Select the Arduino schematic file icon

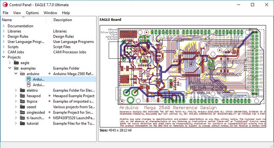click(28, 85)
